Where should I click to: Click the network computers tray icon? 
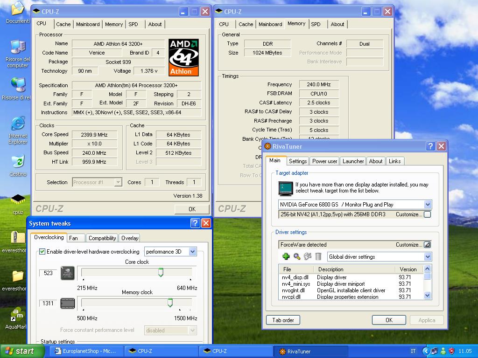[x=435, y=351]
